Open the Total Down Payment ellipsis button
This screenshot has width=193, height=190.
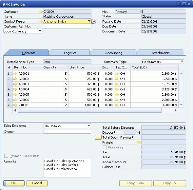coord(98,138)
